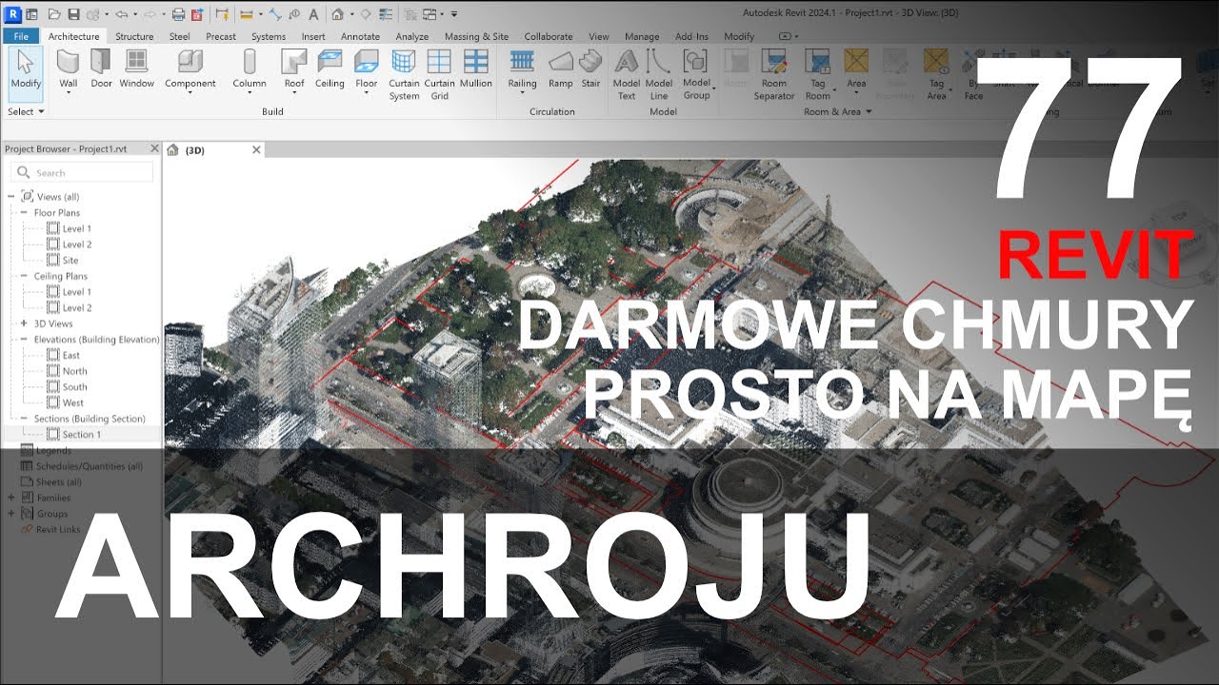Viewport: 1219px width, 685px height.
Task: Switch to the Collaborate ribbon tab
Action: (x=549, y=36)
